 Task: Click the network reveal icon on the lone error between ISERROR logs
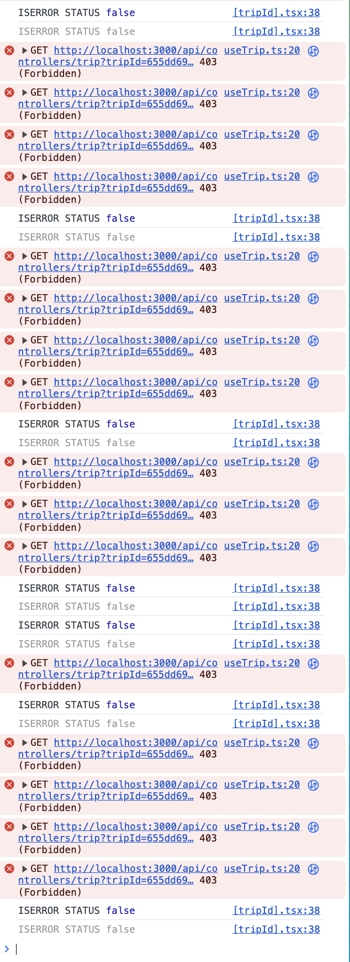[313, 663]
